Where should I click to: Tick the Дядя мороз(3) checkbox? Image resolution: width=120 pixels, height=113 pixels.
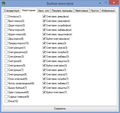[x=6, y=25]
